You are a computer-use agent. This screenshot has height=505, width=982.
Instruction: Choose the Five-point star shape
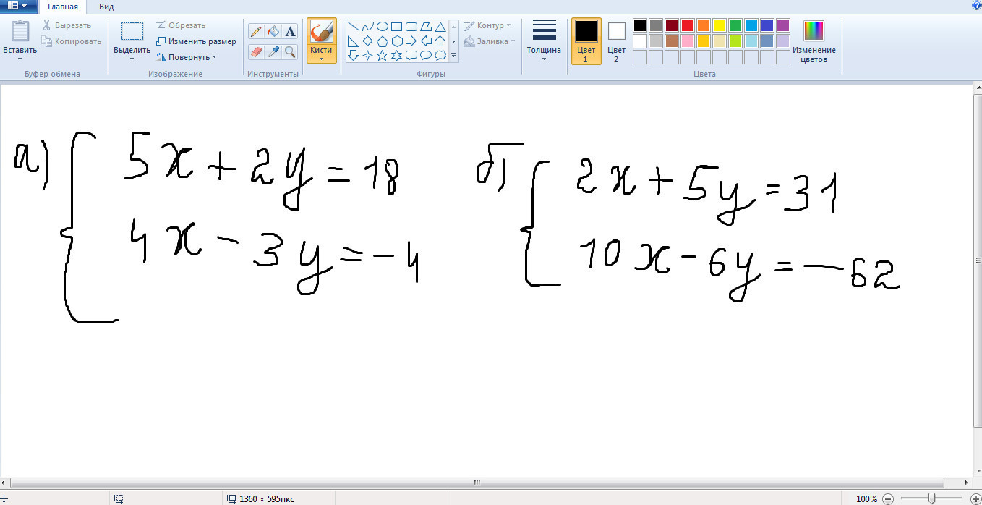pyautogui.click(x=383, y=55)
